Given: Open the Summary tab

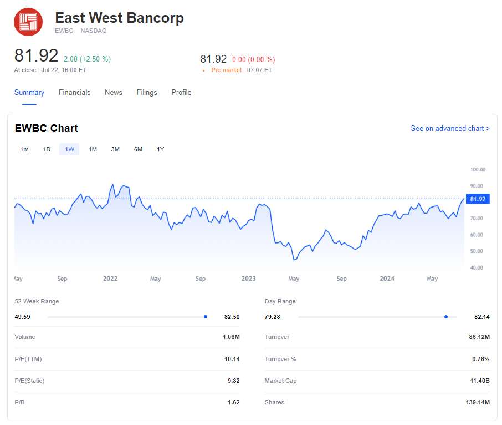Looking at the screenshot, I should click(x=29, y=93).
